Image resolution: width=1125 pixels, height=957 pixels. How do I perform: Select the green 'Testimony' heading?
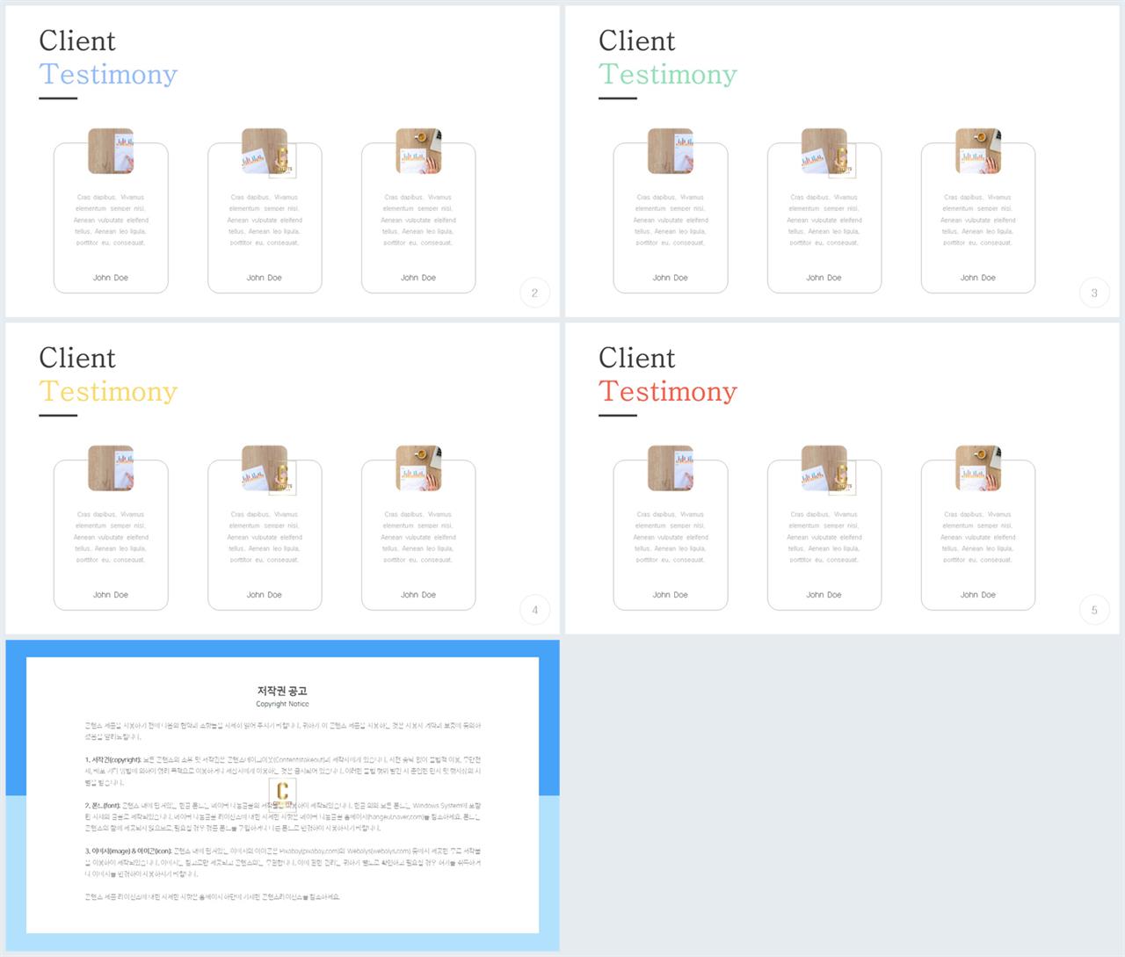[x=668, y=75]
